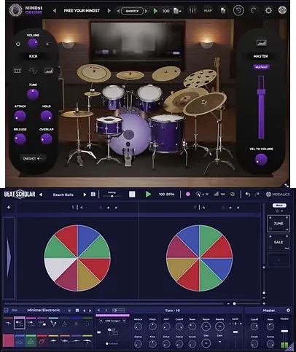
Task: Stop playback in Beat Scholar
Action: pos(132,194)
